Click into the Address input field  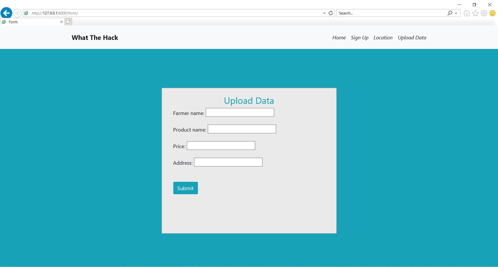pyautogui.click(x=228, y=162)
